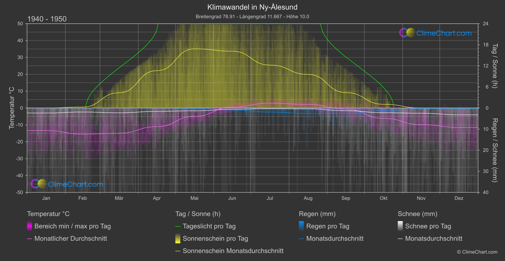The height and width of the screenshot is (261, 505).
Task: Click the 'Mai' month label
Action: (194, 198)
